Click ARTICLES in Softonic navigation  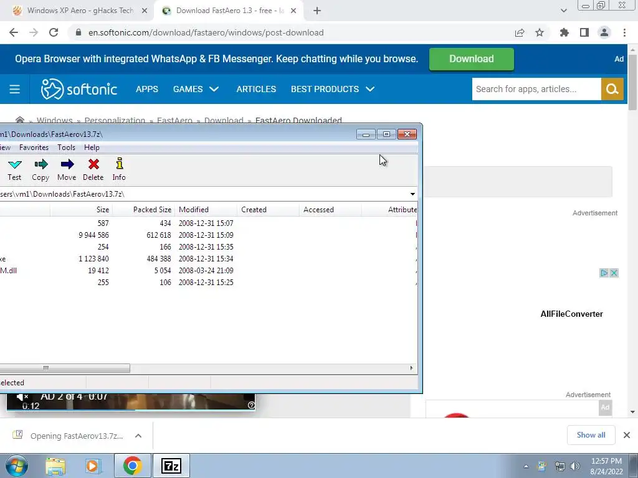pyautogui.click(x=256, y=89)
